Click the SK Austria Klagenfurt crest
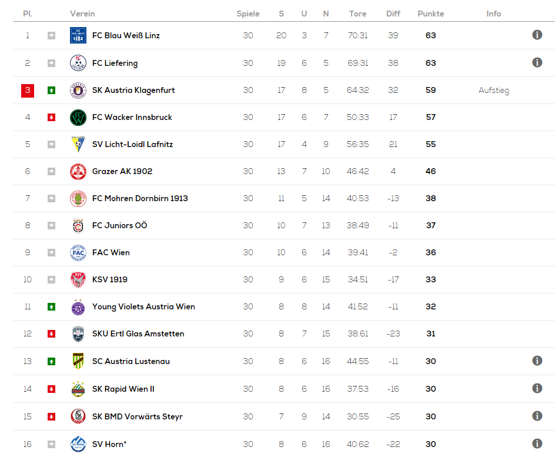 pyautogui.click(x=78, y=91)
